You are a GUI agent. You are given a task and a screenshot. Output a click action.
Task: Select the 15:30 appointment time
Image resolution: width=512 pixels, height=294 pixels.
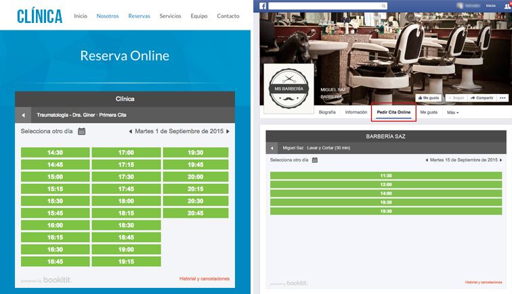pos(55,201)
